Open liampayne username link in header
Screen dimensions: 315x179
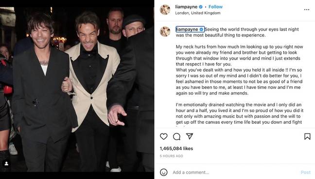coord(186,7)
